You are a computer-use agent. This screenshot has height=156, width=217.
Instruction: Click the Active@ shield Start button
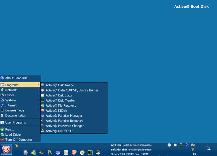pyautogui.click(x=6, y=149)
